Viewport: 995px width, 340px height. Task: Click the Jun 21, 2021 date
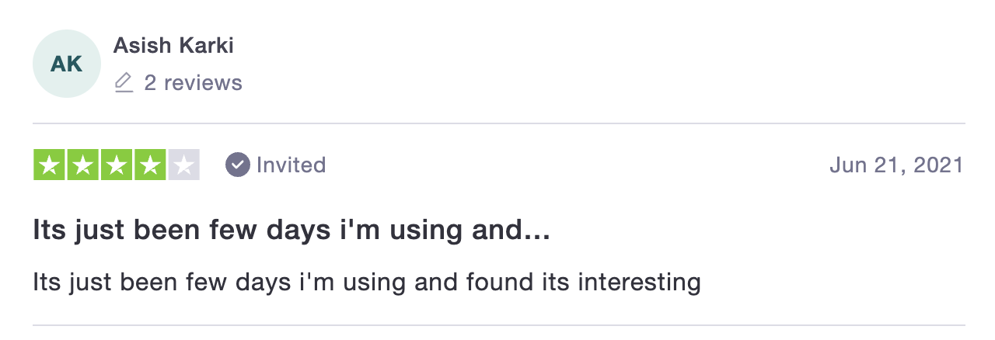point(896,165)
